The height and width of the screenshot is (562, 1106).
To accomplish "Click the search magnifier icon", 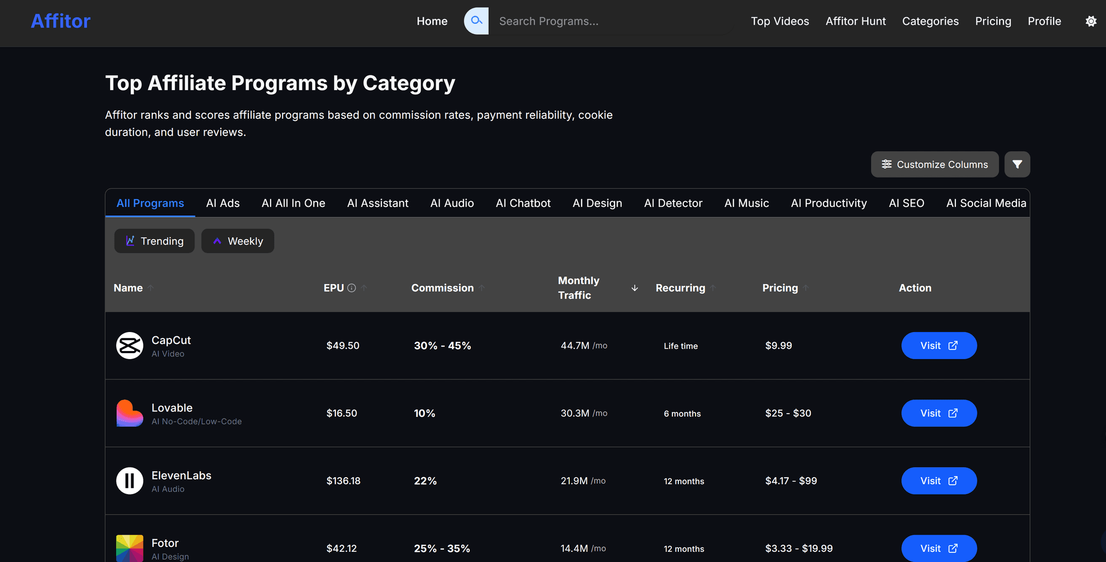I will pos(476,21).
